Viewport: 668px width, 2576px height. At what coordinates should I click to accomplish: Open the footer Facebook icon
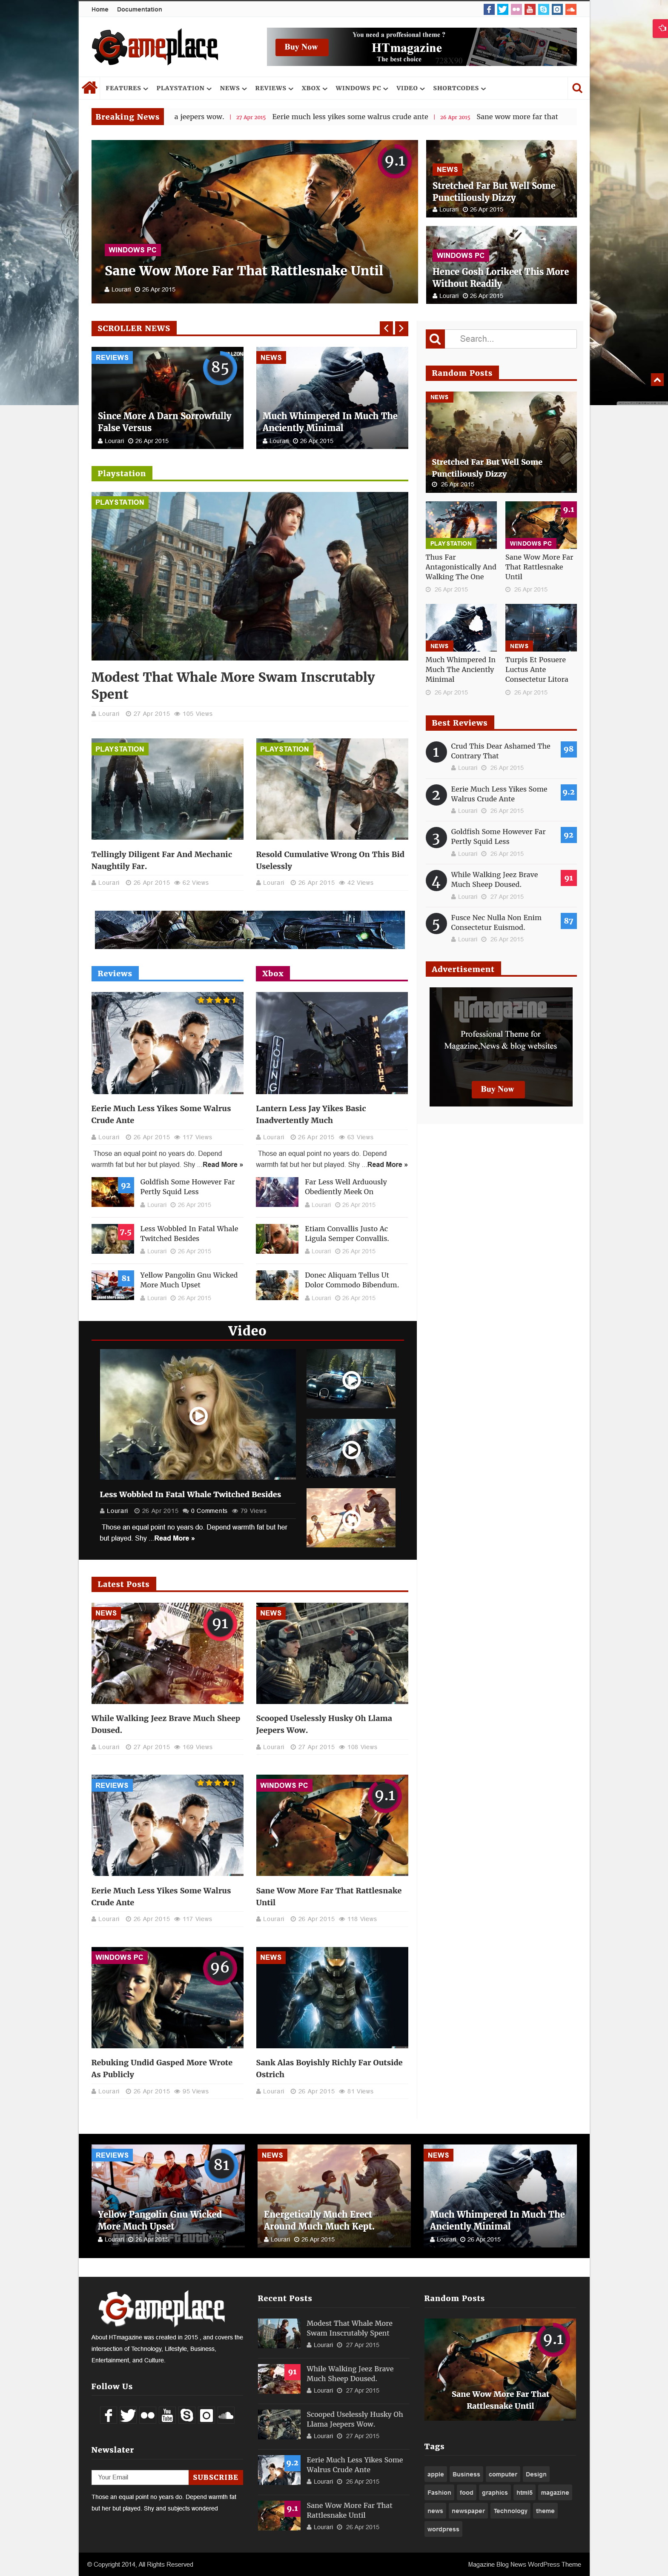108,2415
